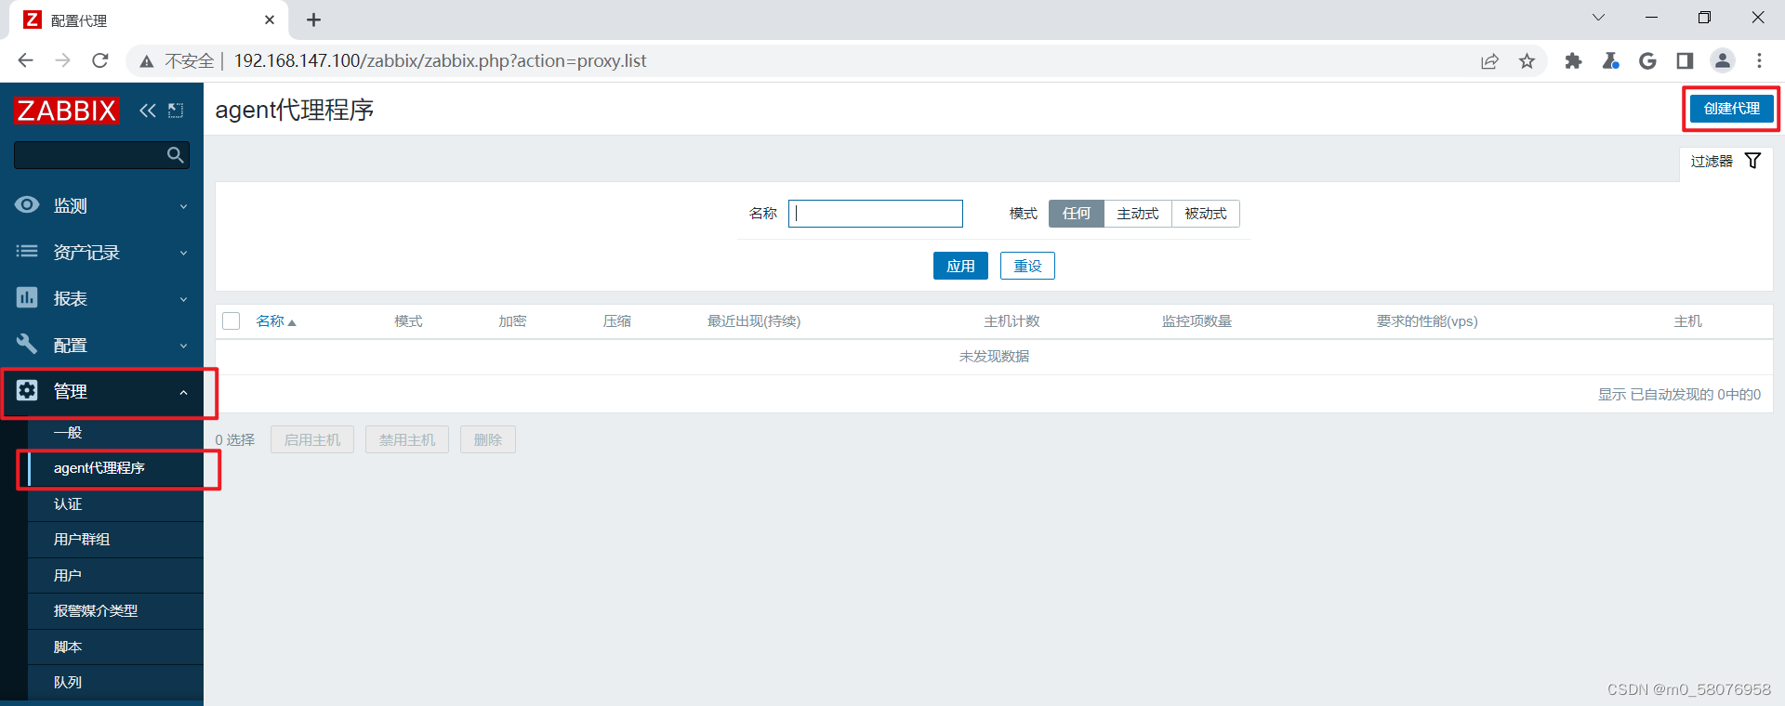The height and width of the screenshot is (706, 1785).
Task: Click the 创建代理 button
Action: tap(1731, 109)
